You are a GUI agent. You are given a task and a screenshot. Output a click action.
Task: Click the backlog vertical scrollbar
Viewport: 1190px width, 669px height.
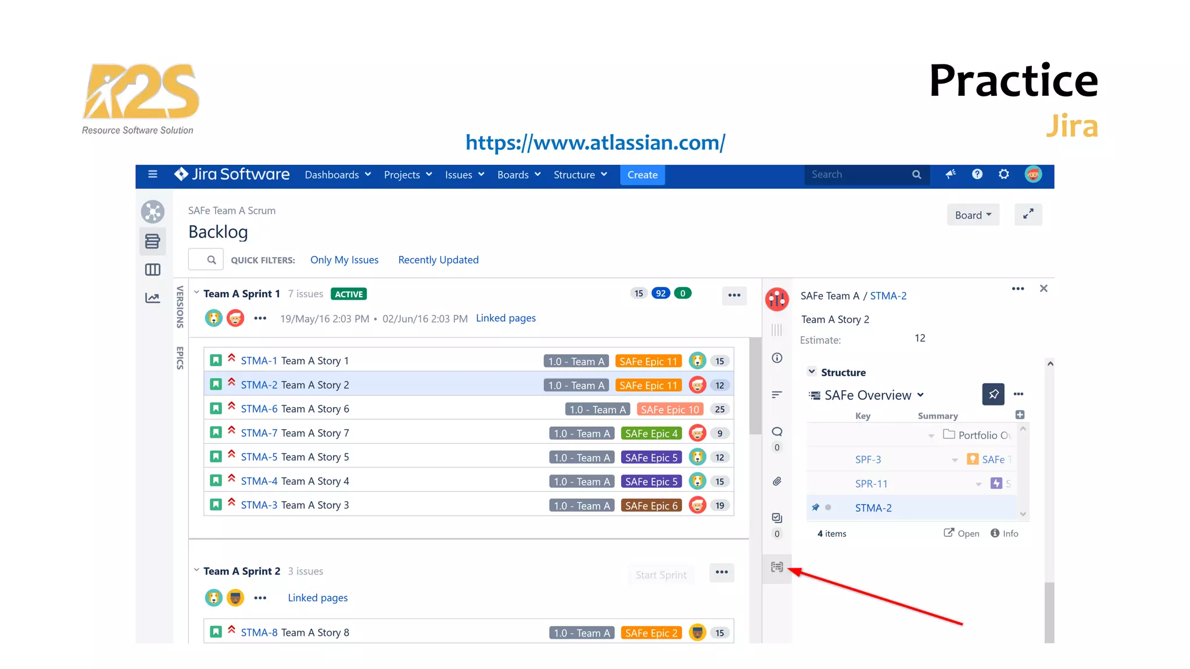(x=755, y=386)
